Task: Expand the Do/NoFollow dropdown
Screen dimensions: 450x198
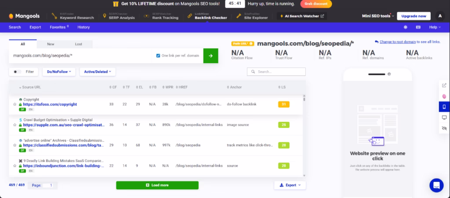Action: point(59,72)
